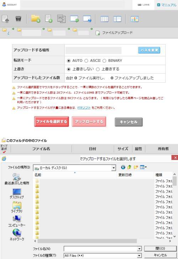Screen dimensions: 178x259
Task: Switch to list table view icon
Action: click(x=105, y=19)
